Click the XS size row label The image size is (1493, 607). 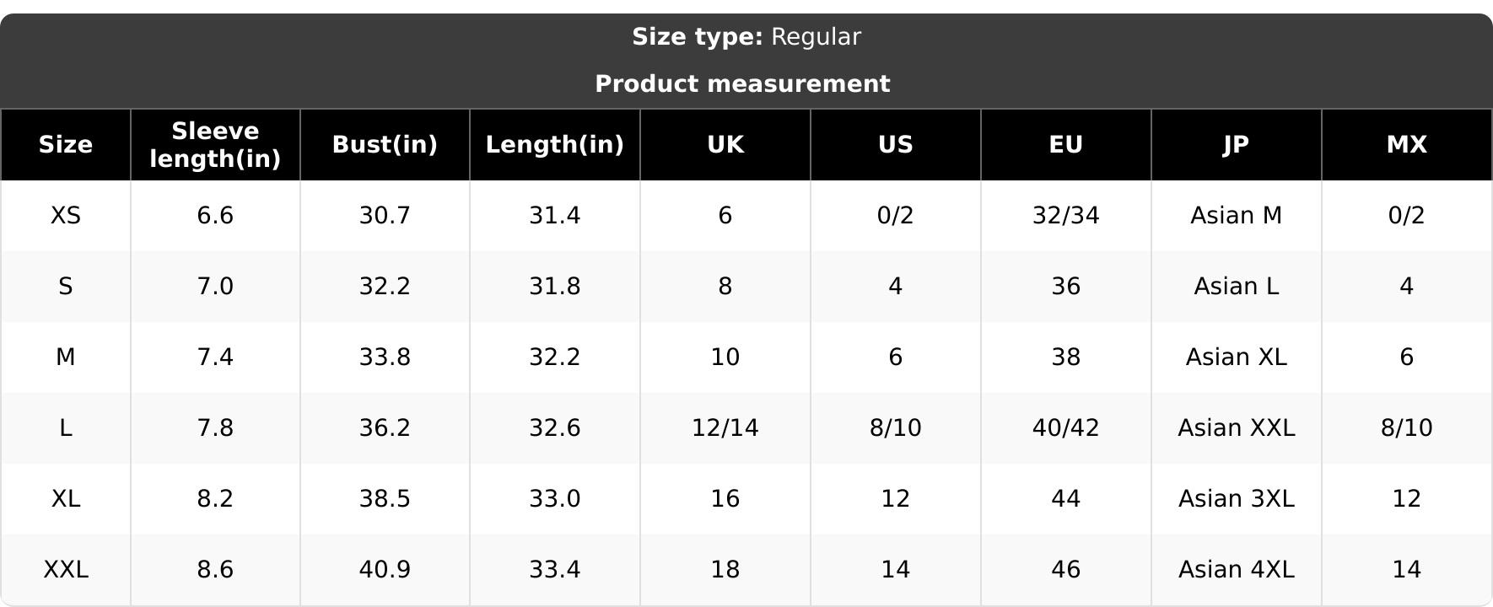[66, 216]
